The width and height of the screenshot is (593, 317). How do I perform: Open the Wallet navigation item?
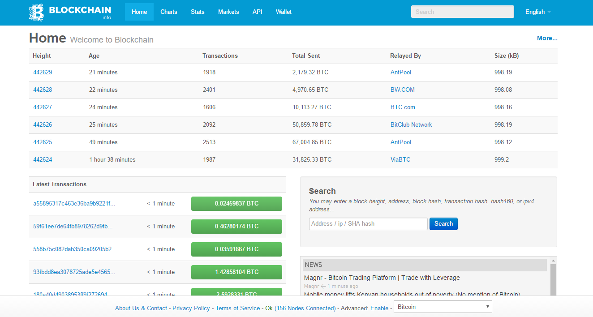coord(284,12)
